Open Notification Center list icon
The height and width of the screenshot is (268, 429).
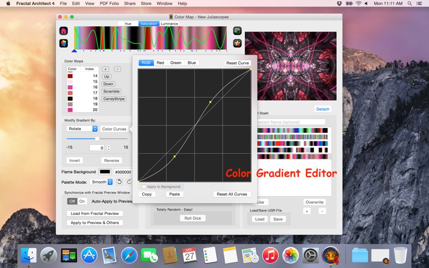point(419,4)
